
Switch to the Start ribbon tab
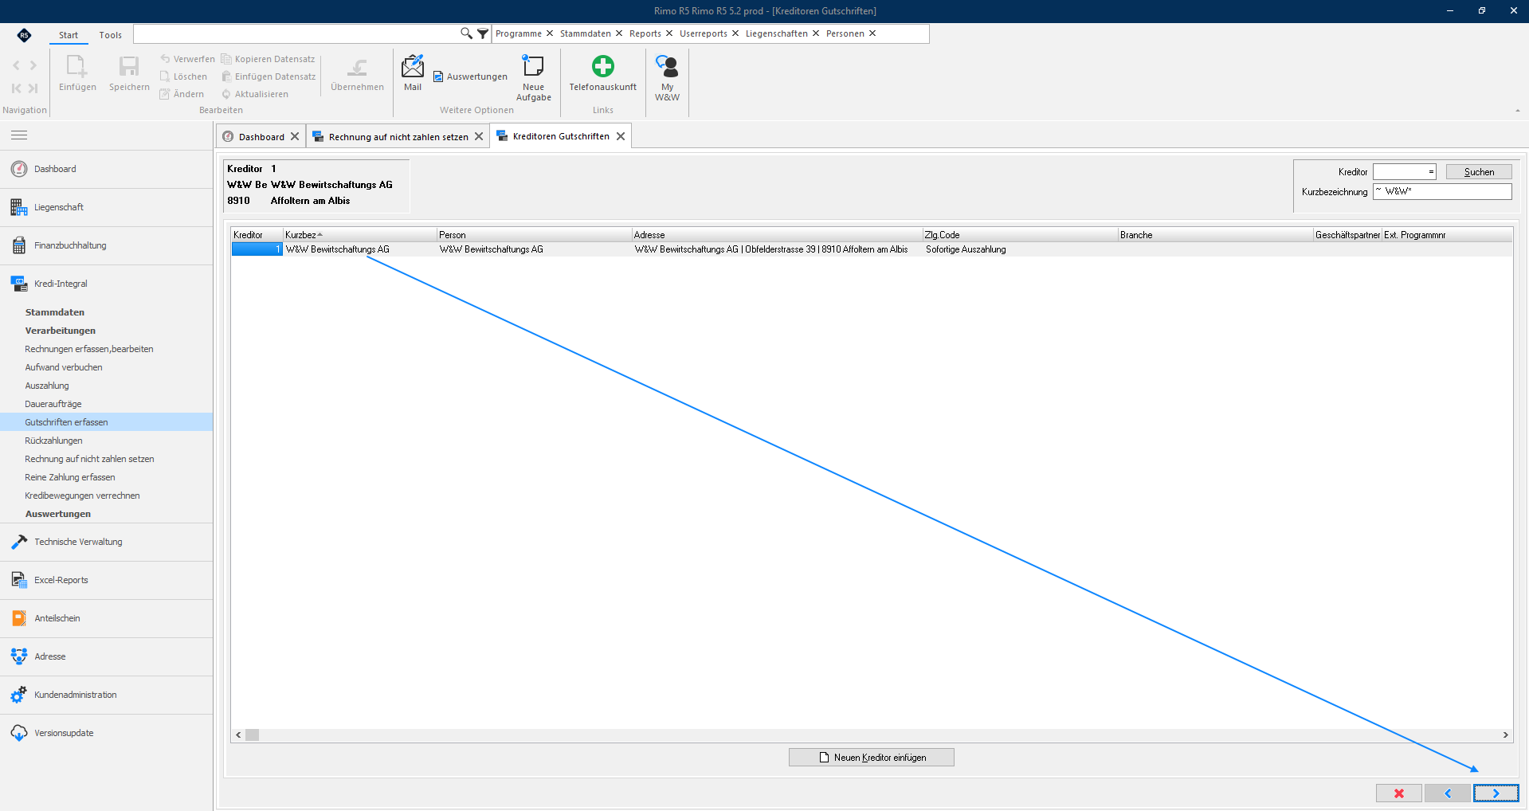tap(69, 35)
